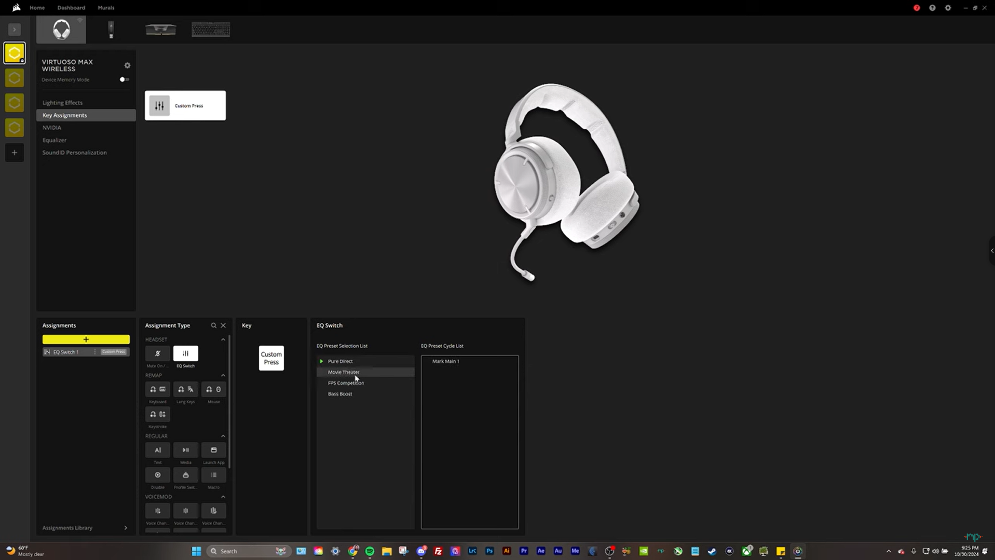
Task: Click the taskbar Search box
Action: coord(248,551)
